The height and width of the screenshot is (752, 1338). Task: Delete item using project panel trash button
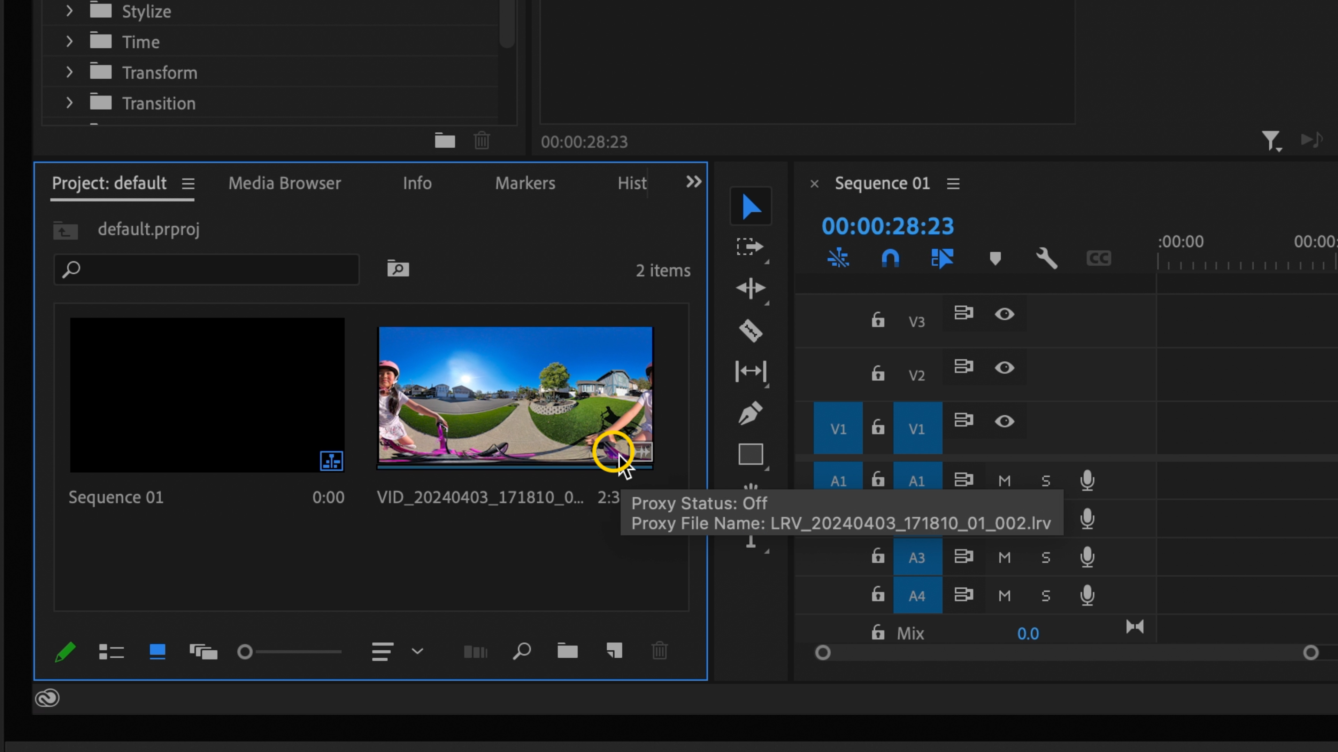pos(659,651)
